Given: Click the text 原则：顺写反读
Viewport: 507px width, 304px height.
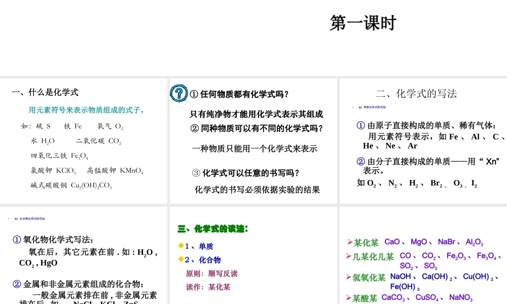Looking at the screenshot, I should (211, 274).
